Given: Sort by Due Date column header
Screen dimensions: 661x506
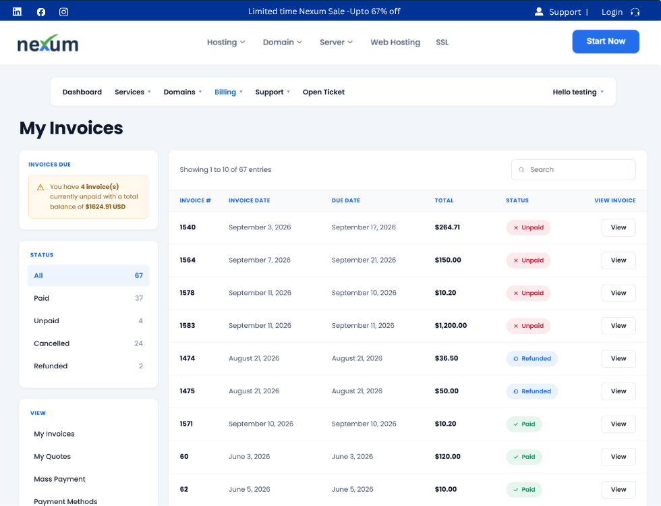Looking at the screenshot, I should pos(345,200).
